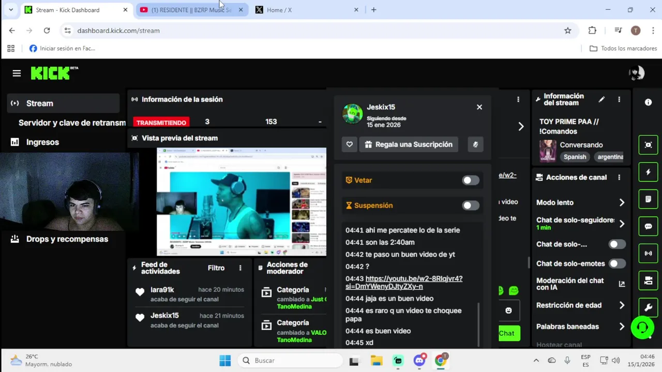Open the green headset support button
The image size is (662, 372).
[x=642, y=328]
